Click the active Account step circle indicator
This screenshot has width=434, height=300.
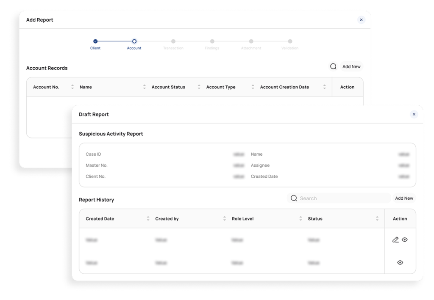tap(134, 42)
